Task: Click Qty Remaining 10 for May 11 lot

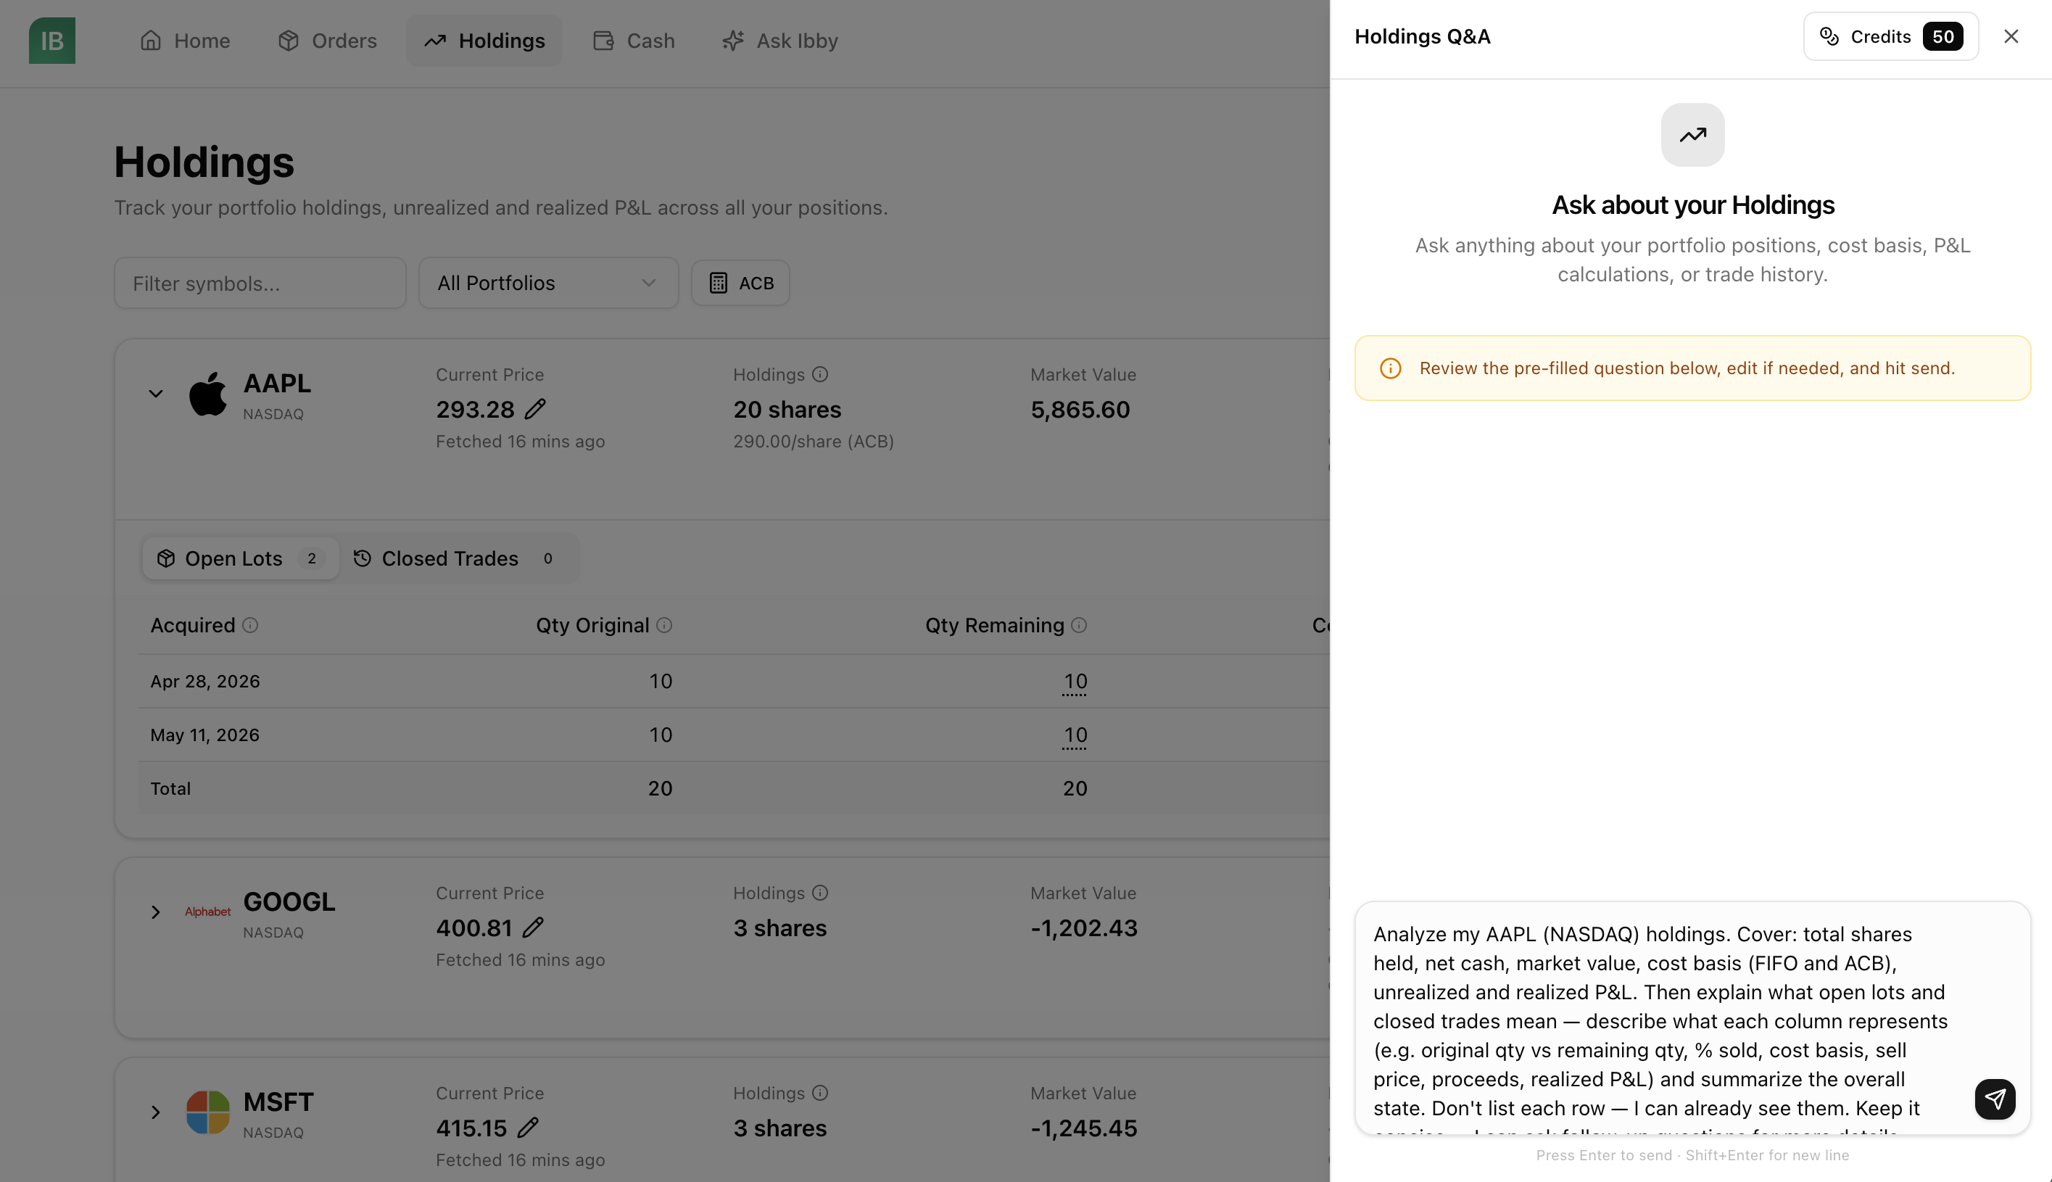Action: click(x=1075, y=735)
